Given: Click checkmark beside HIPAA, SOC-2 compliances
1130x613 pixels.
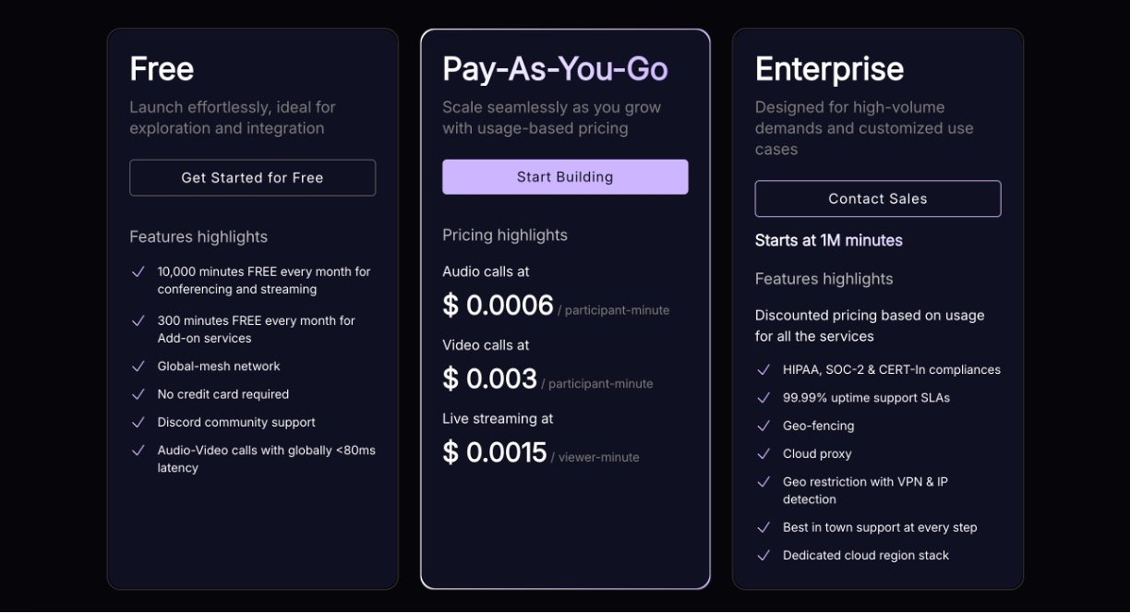Looking at the screenshot, I should (x=763, y=369).
